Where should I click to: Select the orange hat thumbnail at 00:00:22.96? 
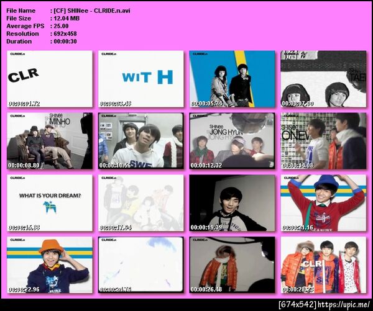(50, 265)
